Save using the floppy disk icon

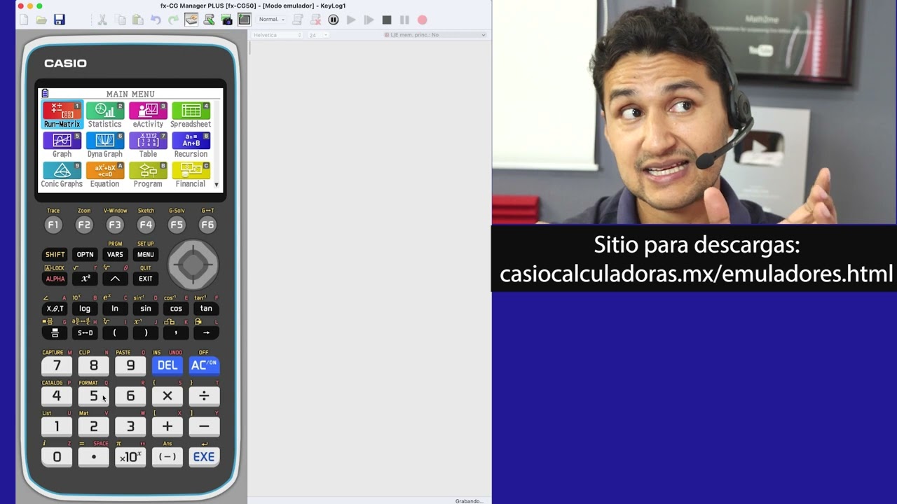pos(60,20)
